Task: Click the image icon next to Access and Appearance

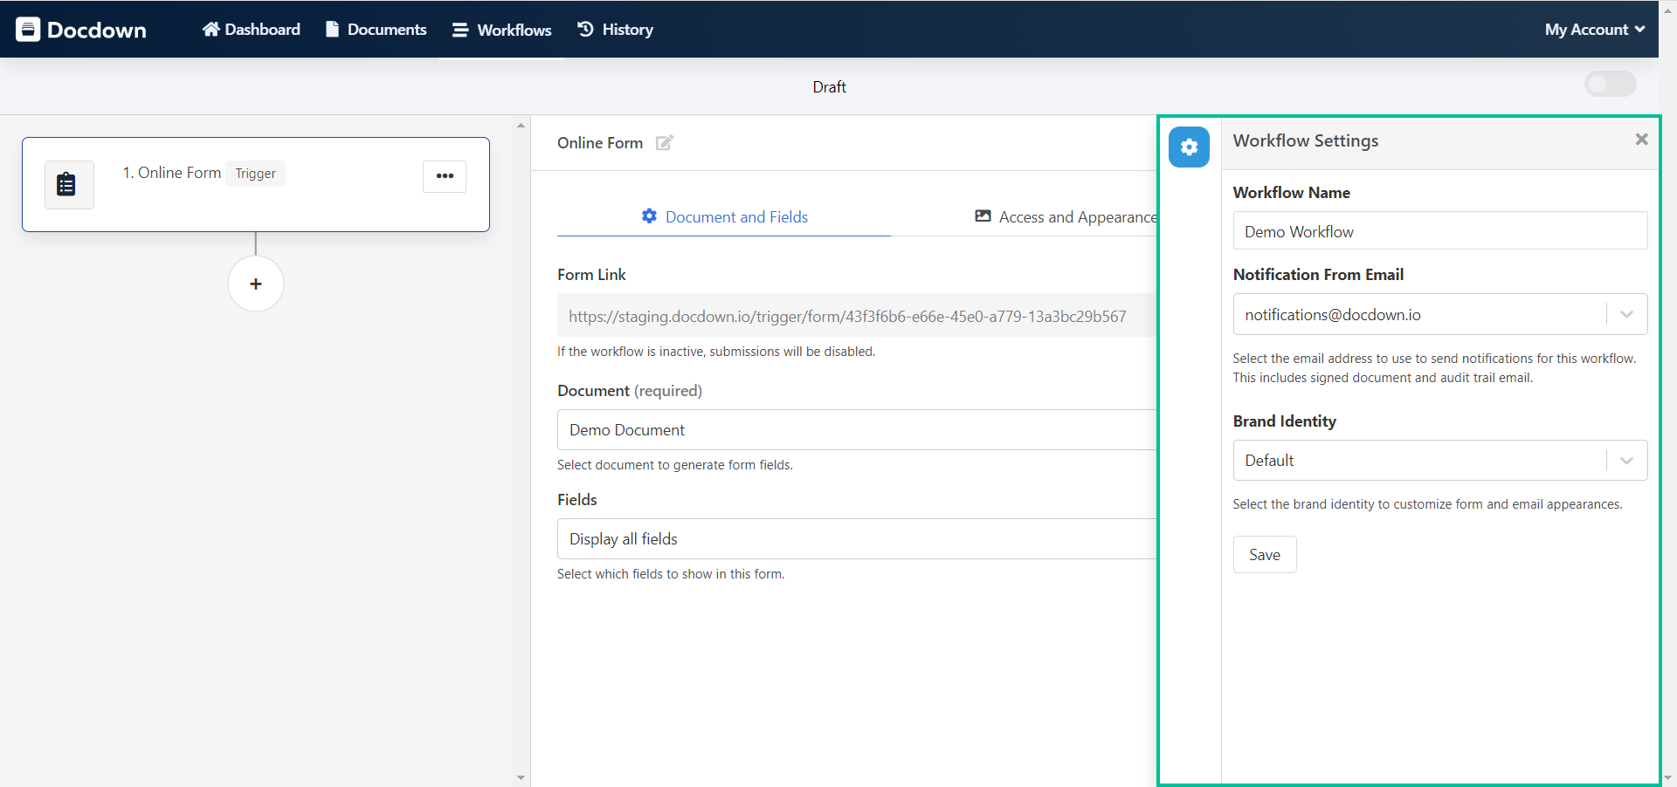Action: point(983,216)
